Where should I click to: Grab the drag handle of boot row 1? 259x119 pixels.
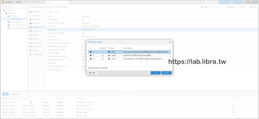91,52
